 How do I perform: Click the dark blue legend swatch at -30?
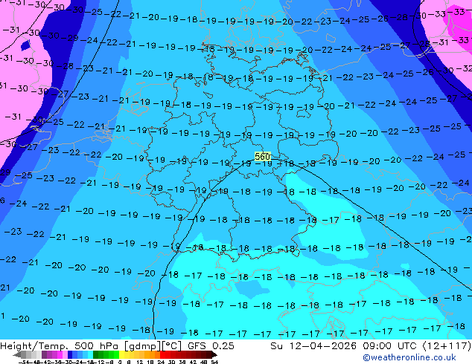tap(70, 354)
